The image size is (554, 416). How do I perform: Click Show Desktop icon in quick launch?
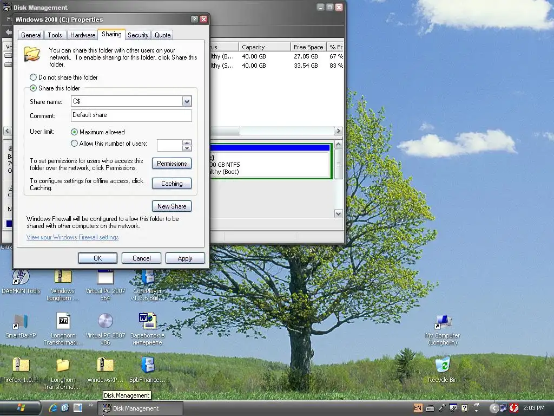(x=78, y=408)
